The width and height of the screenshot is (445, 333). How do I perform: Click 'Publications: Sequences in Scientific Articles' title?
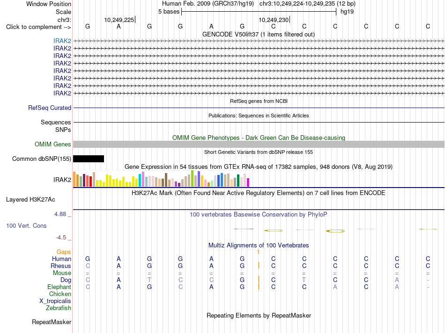pyautogui.click(x=259, y=116)
